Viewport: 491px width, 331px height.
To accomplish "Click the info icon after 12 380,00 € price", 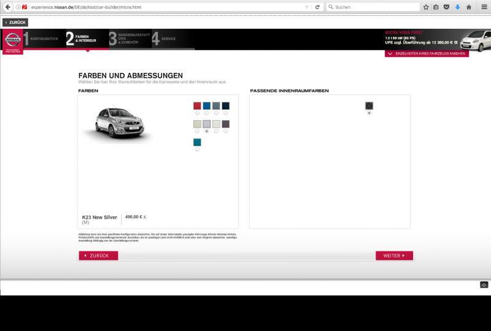I will pos(455,42).
